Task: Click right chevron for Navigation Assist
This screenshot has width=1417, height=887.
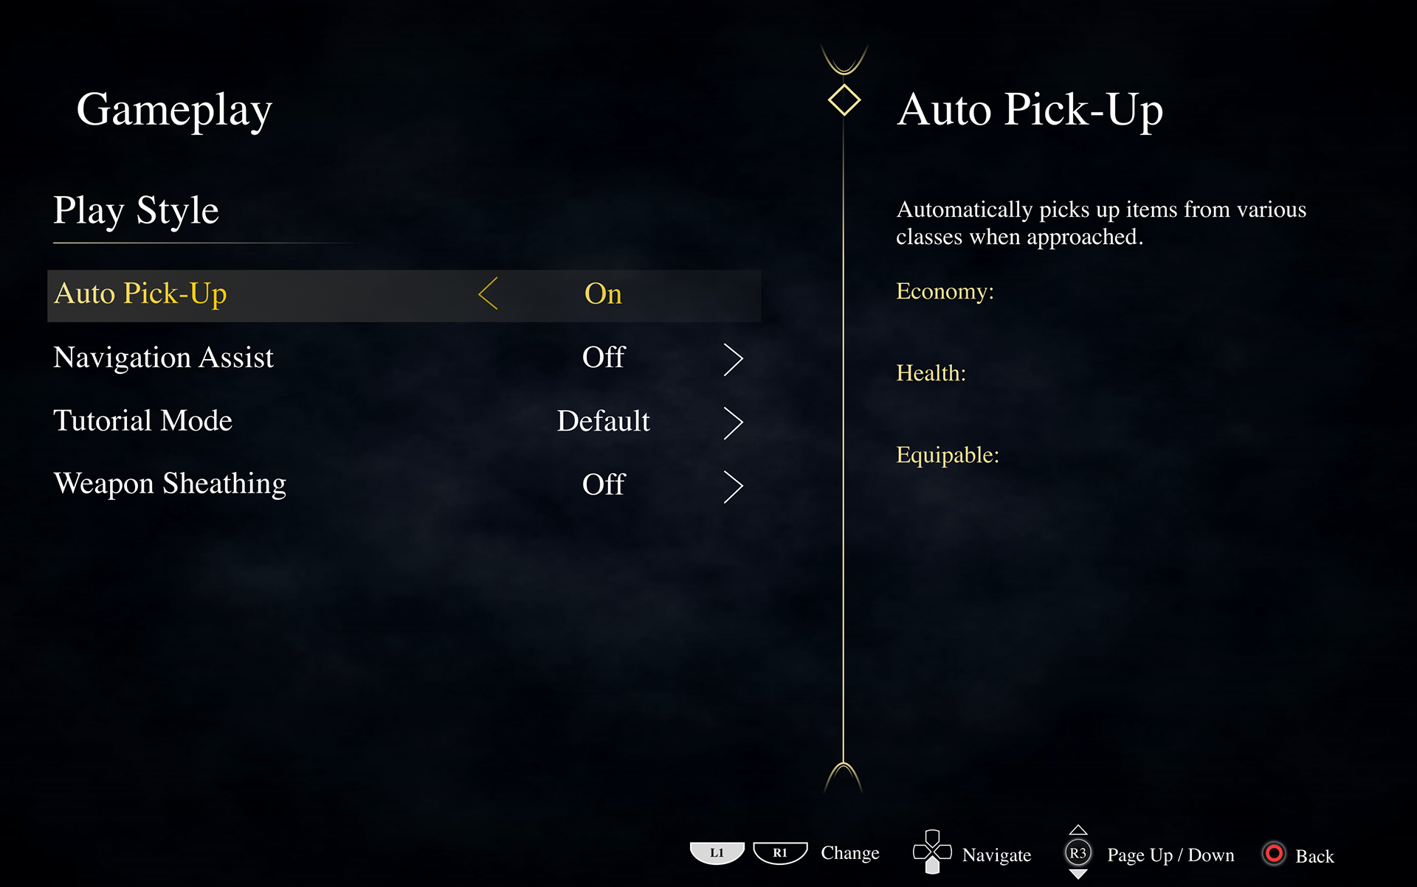Action: (x=733, y=359)
